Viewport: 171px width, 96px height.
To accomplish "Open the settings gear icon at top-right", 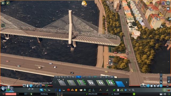I will tap(168, 3).
